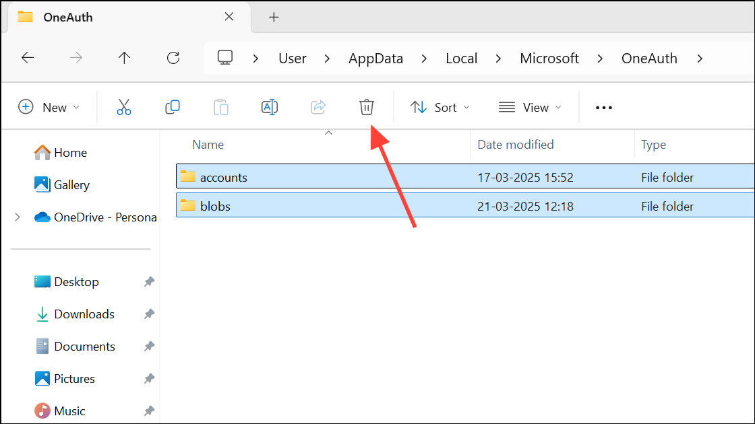Expand the OneDrive tree node

click(18, 217)
